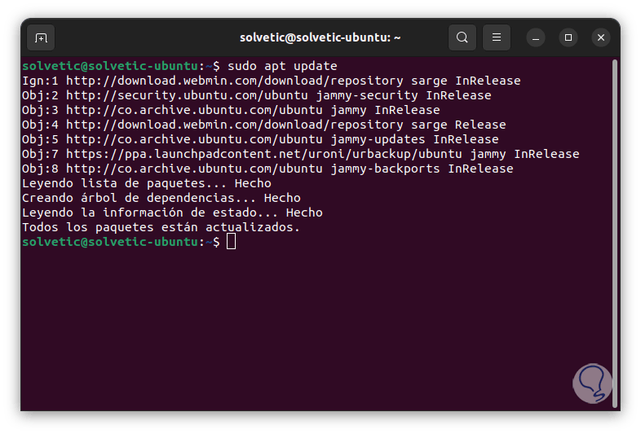The image size is (641, 434).
Task: Click the search magnifier icon
Action: tap(462, 37)
